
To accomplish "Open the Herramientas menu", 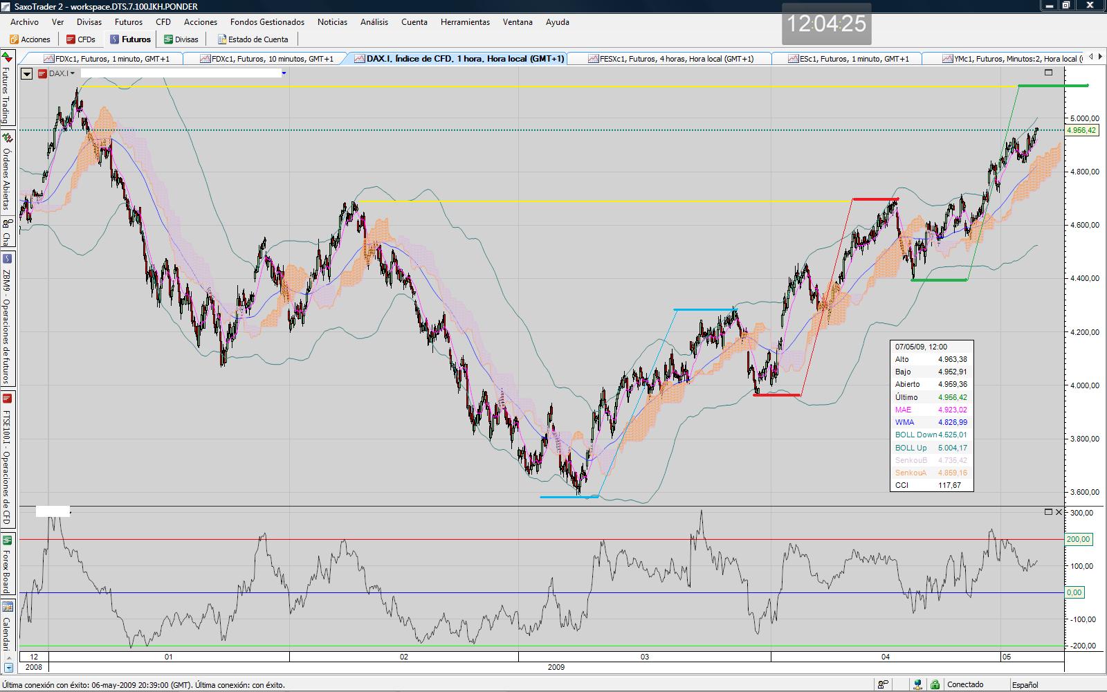I will pyautogui.click(x=465, y=22).
